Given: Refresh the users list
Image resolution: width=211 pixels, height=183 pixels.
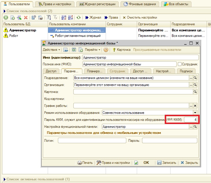Looking at the screenshot, I should click(79, 17).
